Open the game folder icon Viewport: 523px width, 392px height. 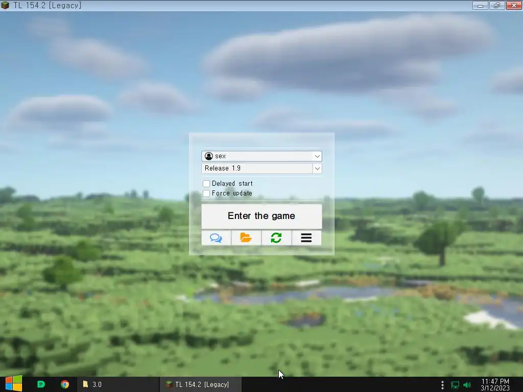pos(246,238)
